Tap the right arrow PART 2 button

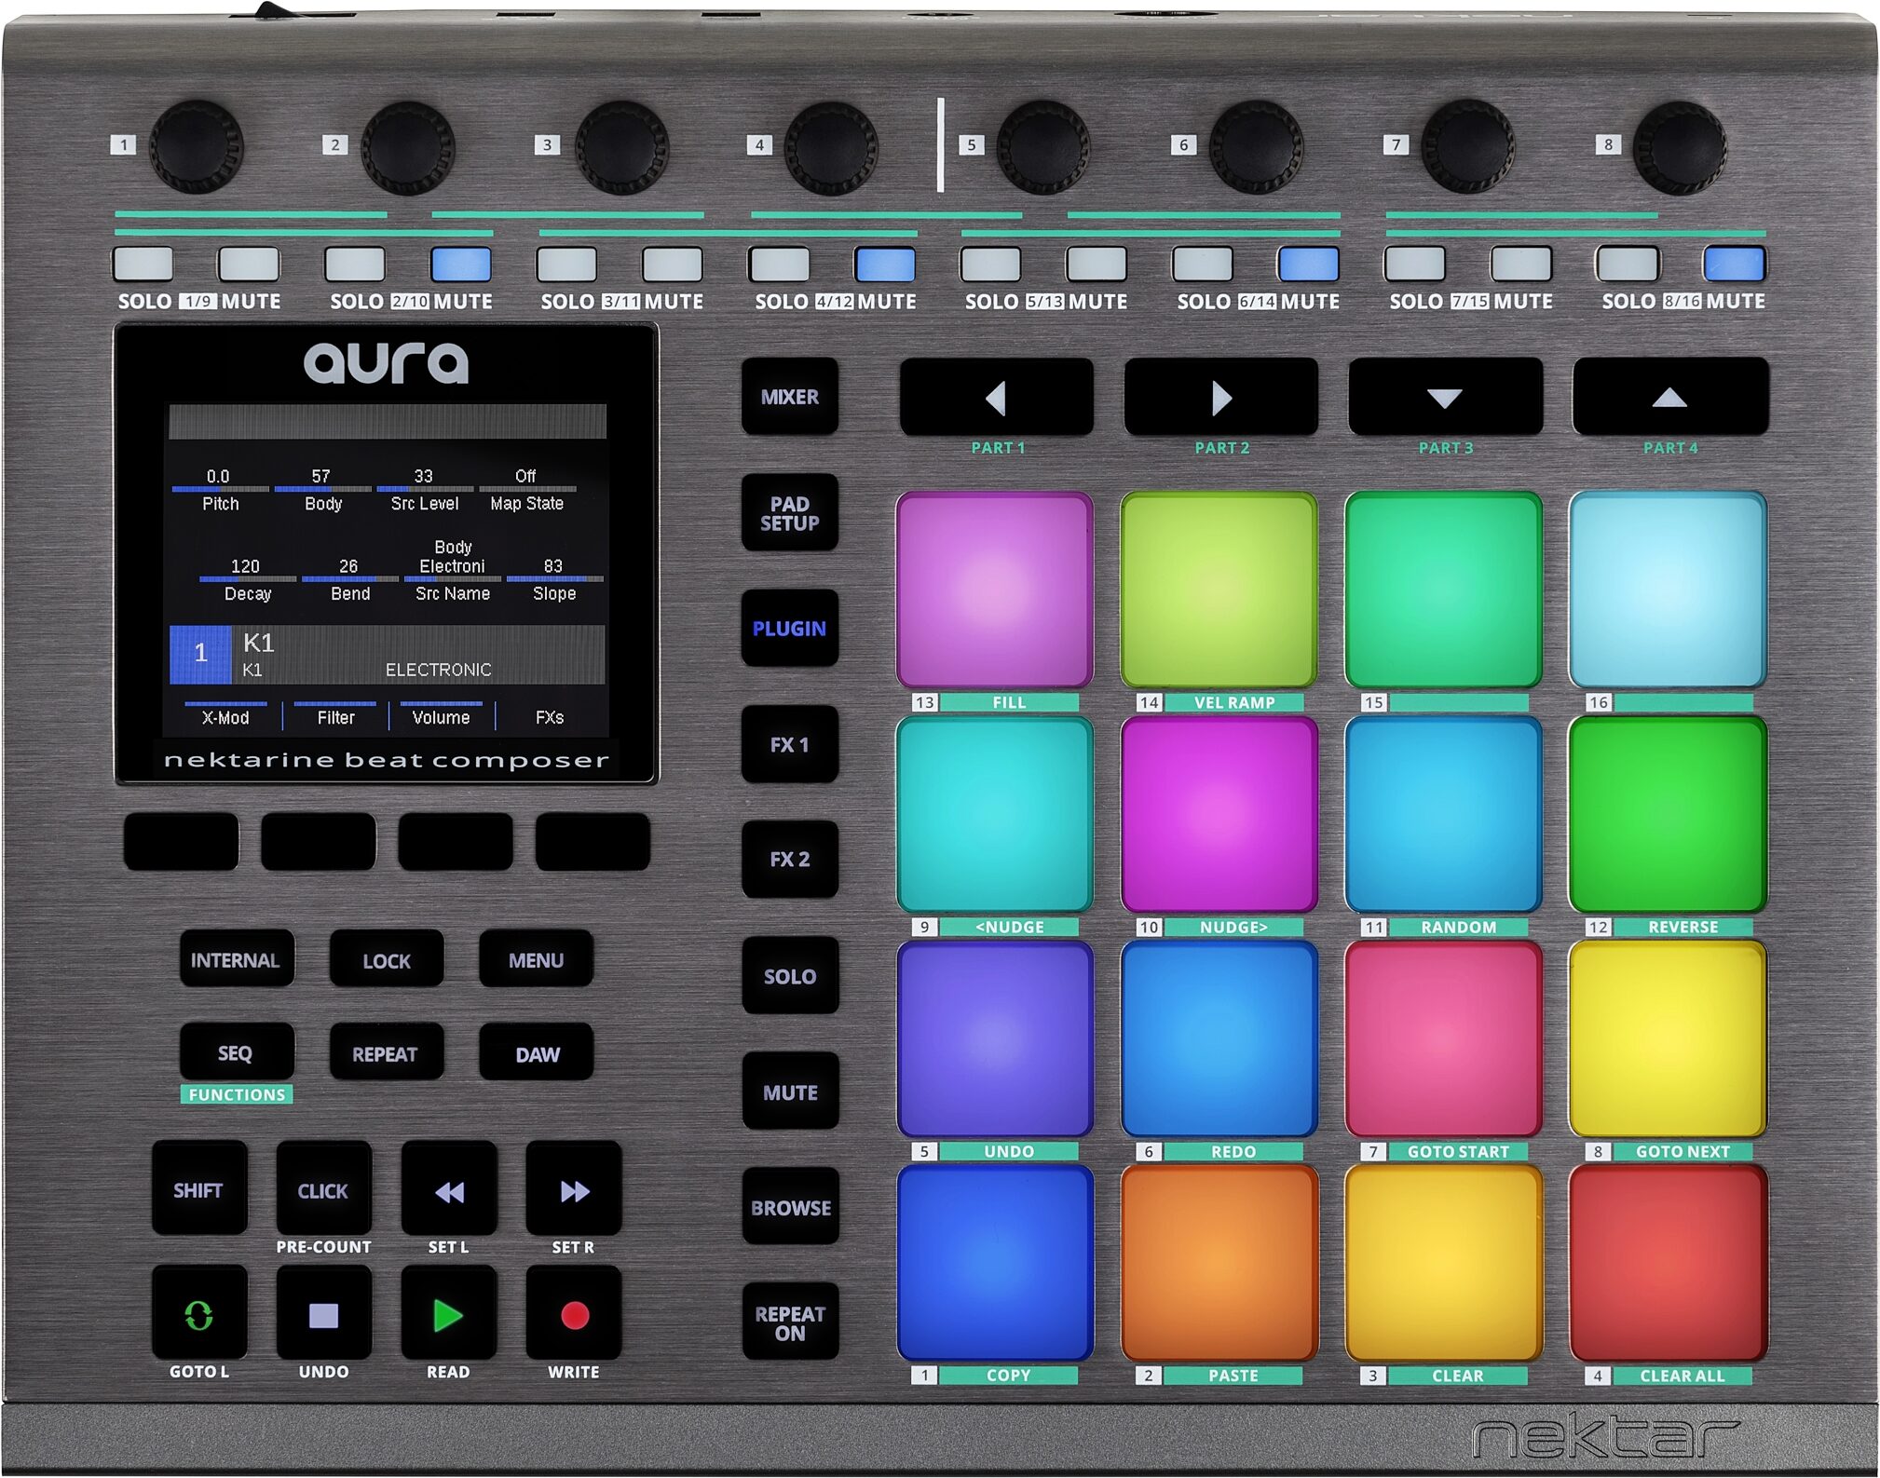(x=1220, y=398)
